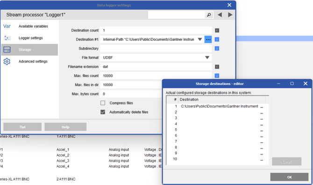This screenshot has height=185, width=313.
Task: Maximize the Storage destinations editor window
Action: pos(292,84)
